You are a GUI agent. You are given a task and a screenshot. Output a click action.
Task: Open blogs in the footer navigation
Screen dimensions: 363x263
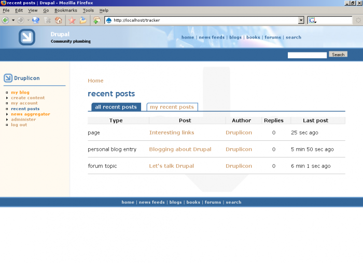[x=175, y=202]
